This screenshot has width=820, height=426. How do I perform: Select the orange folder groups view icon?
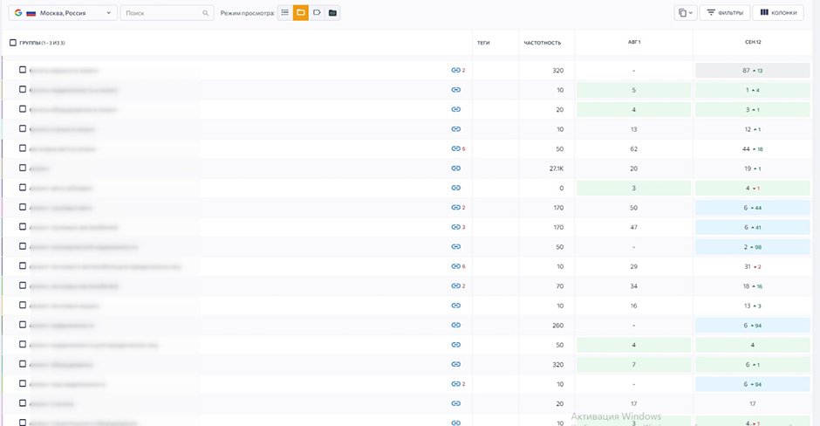tap(301, 12)
